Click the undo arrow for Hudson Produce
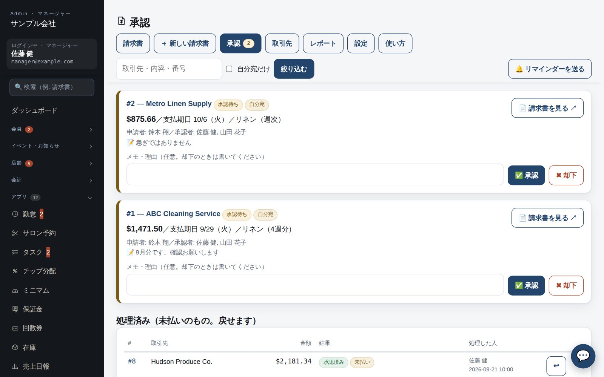The height and width of the screenshot is (377, 604). click(556, 366)
